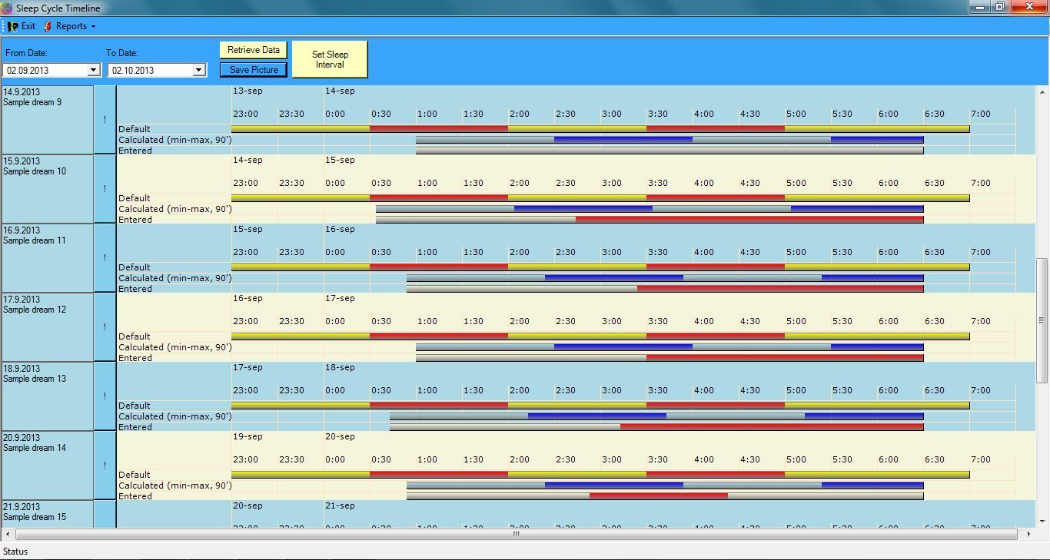Viewport: 1050px width, 560px height.
Task: Expand the Reports dropdown arrow
Action: pos(94,25)
